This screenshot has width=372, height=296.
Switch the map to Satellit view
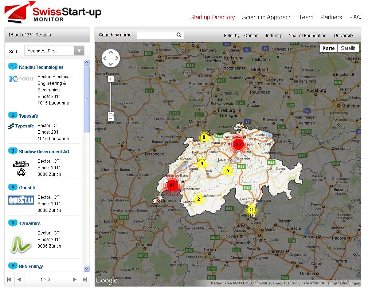[x=348, y=48]
